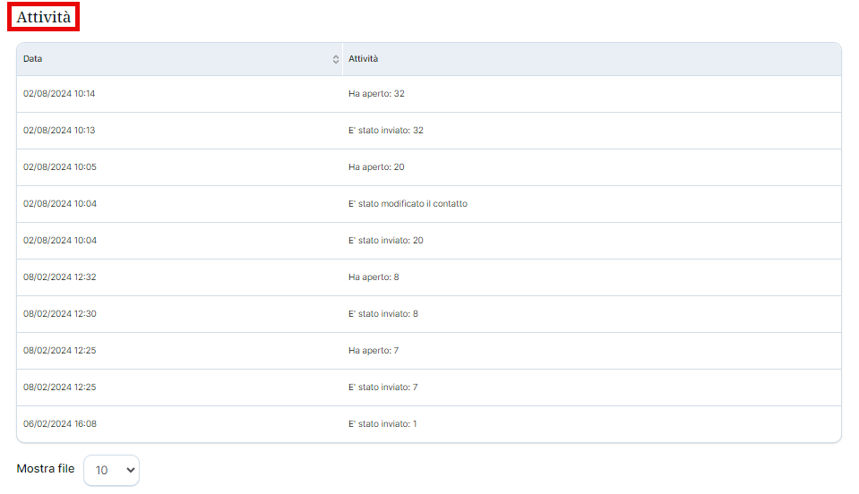
Task: Click the Data column header
Action: point(33,59)
